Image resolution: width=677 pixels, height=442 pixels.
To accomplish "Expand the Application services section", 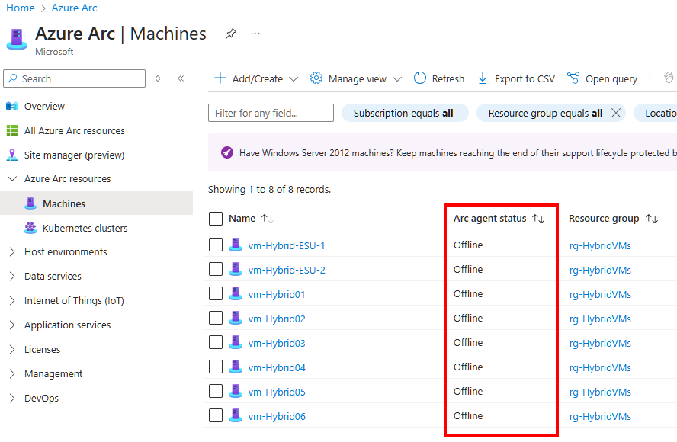I will pyautogui.click(x=12, y=325).
